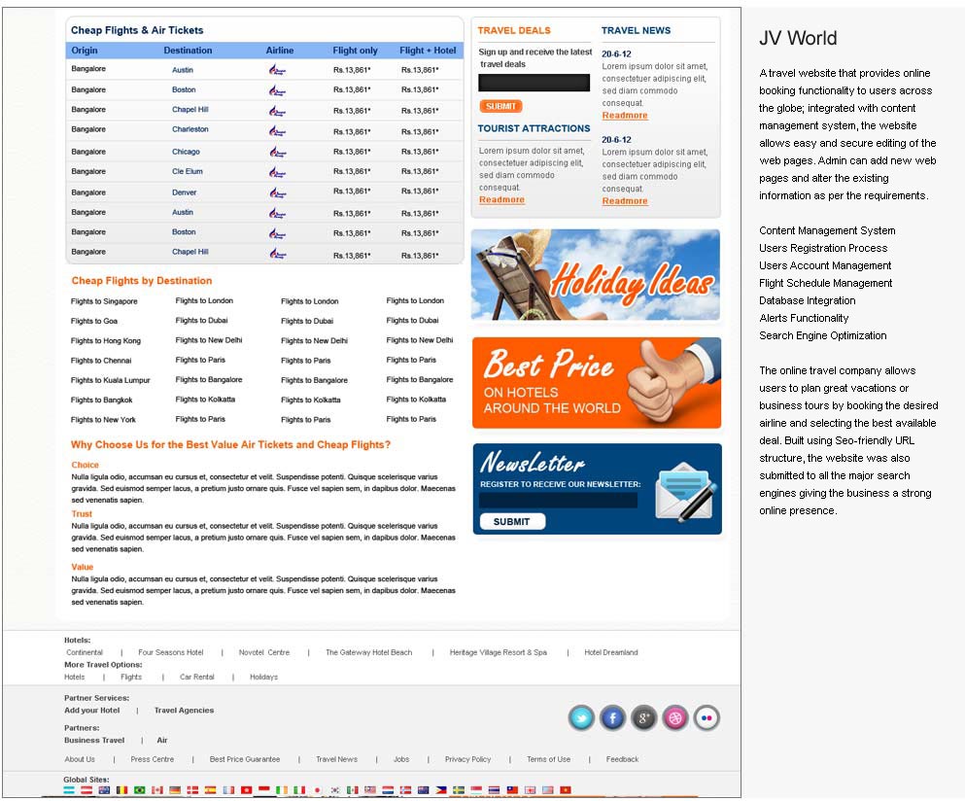Open Readmore under Tourist Attractions
This screenshot has height=801, width=965.
pos(501,199)
